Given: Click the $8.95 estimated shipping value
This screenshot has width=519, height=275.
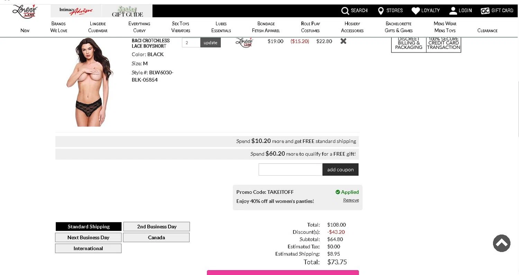Looking at the screenshot, I should point(334,254).
